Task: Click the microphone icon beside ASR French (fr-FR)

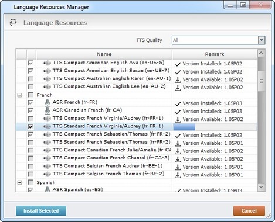Action: pos(47,103)
